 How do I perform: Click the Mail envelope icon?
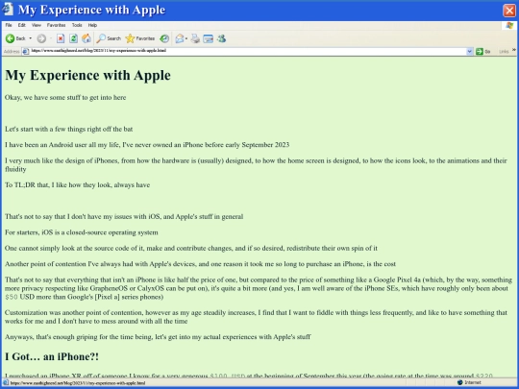point(180,38)
